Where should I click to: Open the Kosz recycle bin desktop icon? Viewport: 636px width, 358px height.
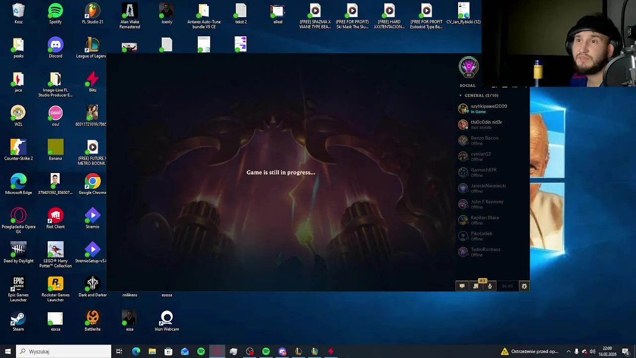click(18, 13)
